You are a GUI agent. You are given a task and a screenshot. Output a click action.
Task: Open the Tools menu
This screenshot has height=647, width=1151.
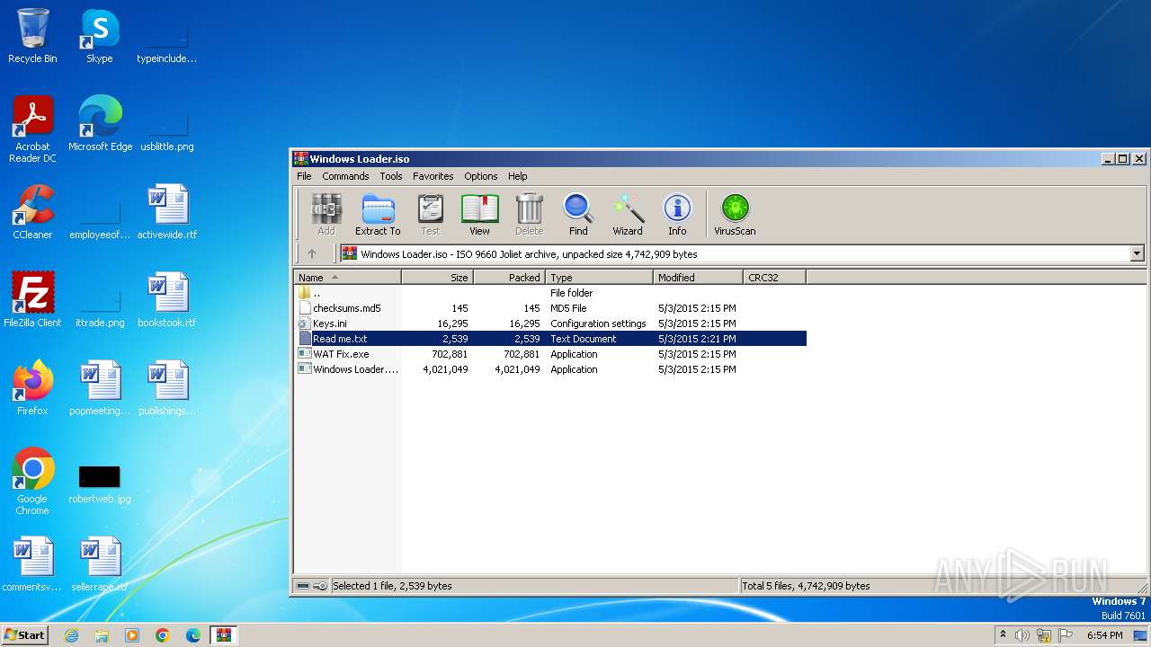[391, 176]
